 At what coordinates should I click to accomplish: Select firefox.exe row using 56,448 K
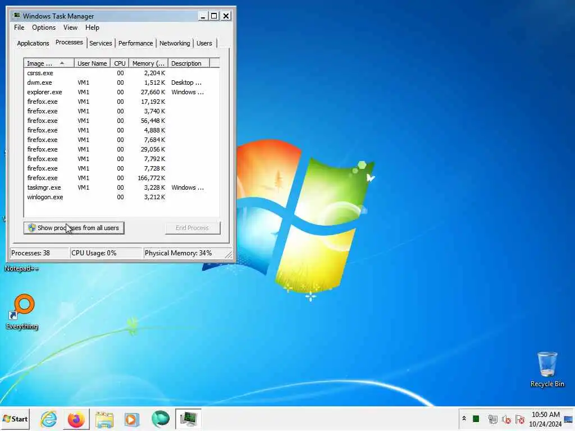coord(122,121)
